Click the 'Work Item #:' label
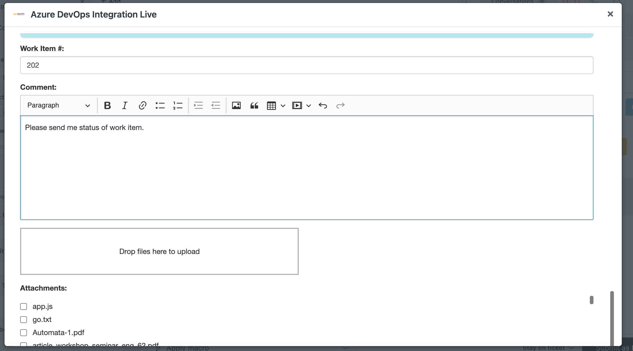633x351 pixels. [42, 48]
